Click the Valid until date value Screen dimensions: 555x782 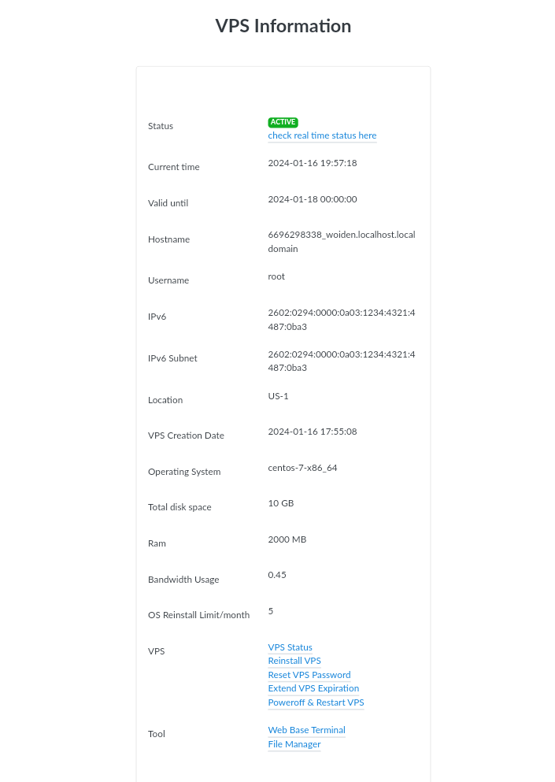[313, 199]
